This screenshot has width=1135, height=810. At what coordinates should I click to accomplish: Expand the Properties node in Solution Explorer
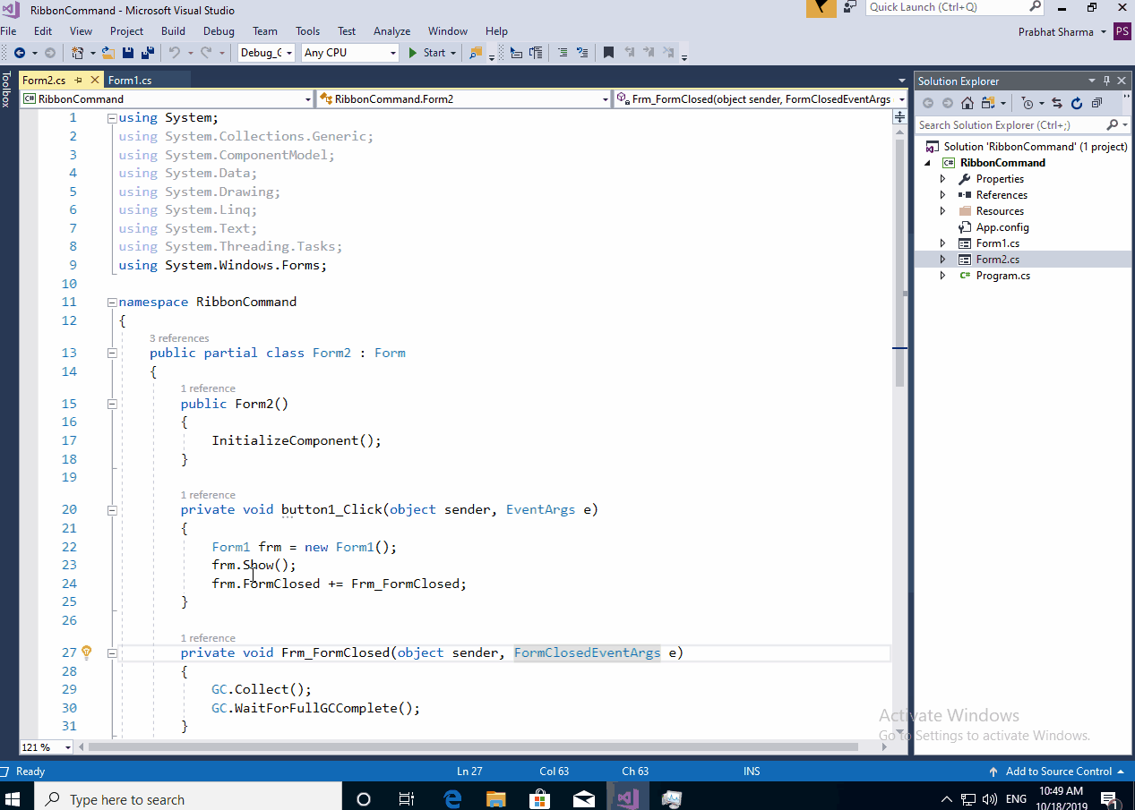pyautogui.click(x=942, y=179)
